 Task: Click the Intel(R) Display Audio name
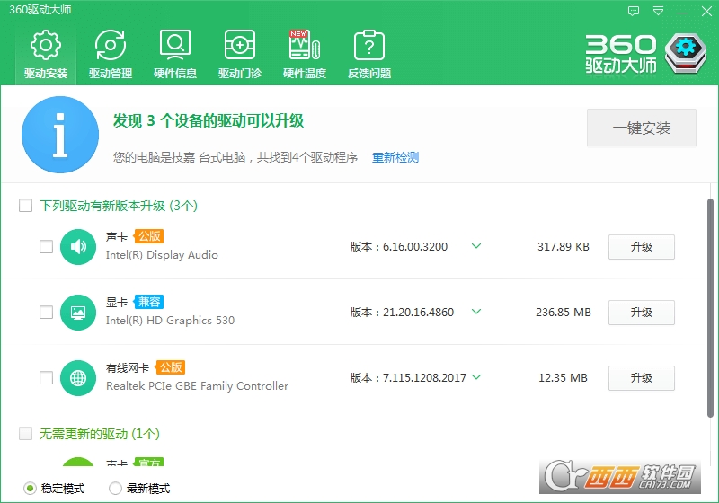162,255
